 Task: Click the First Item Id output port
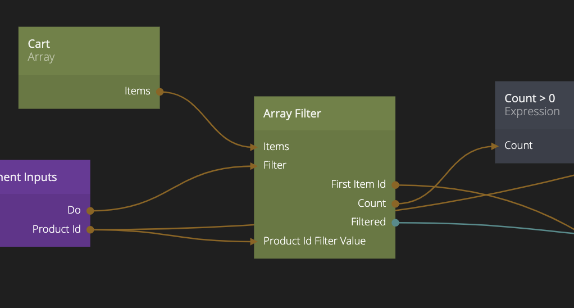coord(395,184)
